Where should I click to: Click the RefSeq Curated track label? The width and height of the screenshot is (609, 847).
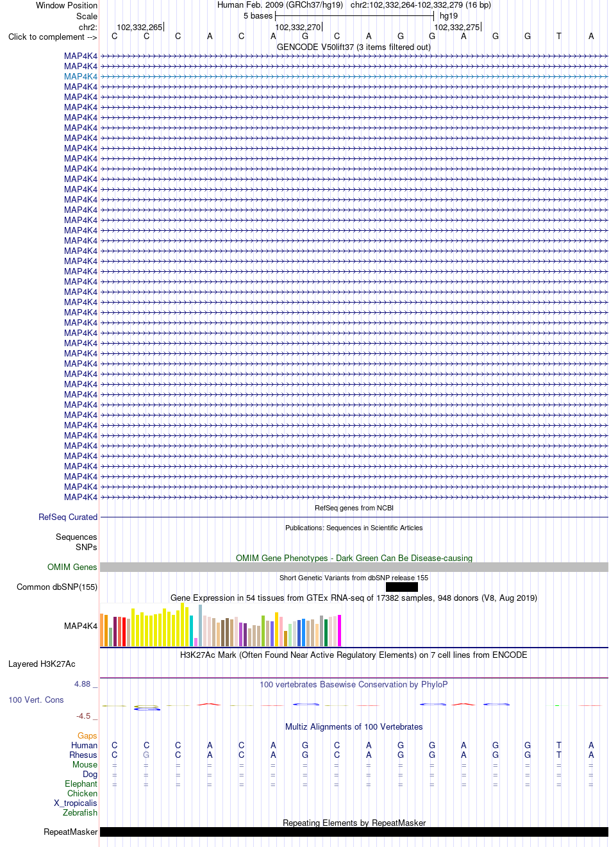pyautogui.click(x=68, y=517)
